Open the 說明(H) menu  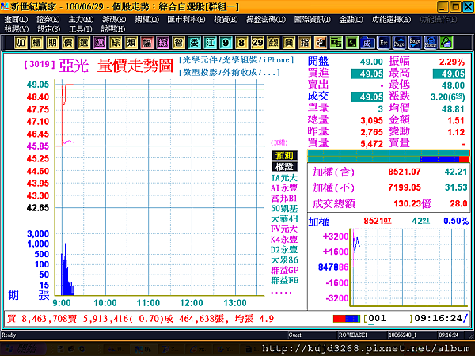pos(113,29)
